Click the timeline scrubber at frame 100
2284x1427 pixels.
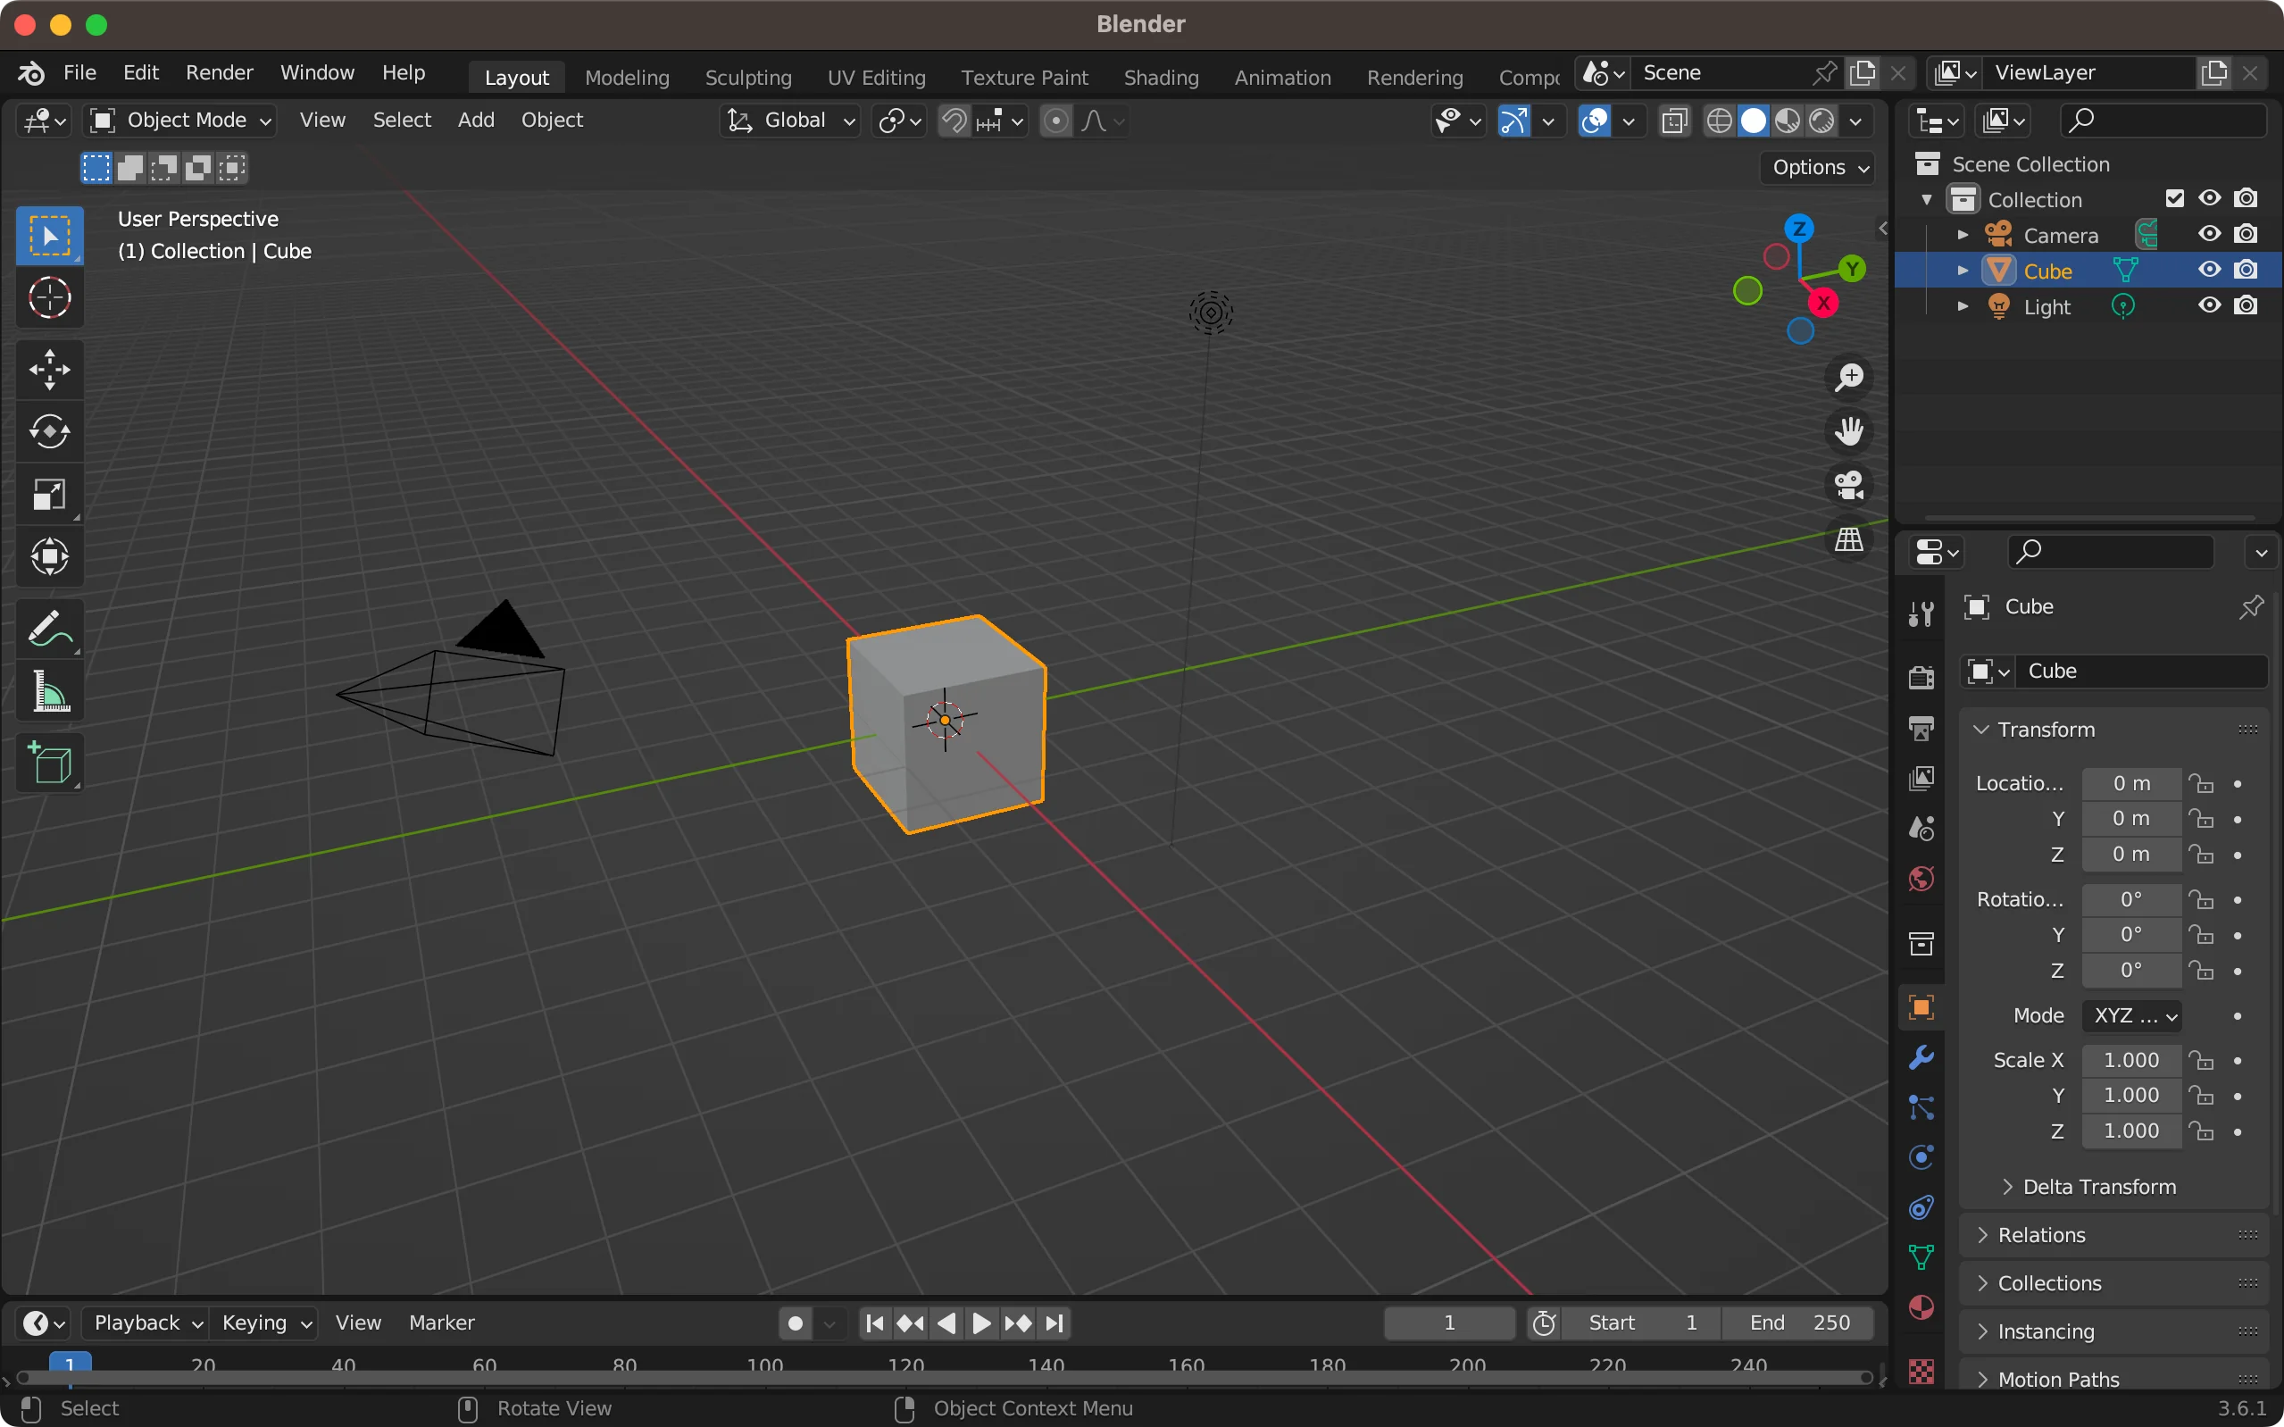764,1365
